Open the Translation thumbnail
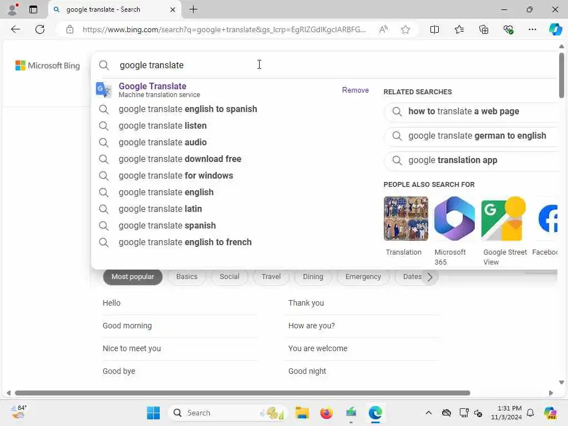This screenshot has height=426, width=568. [405, 219]
